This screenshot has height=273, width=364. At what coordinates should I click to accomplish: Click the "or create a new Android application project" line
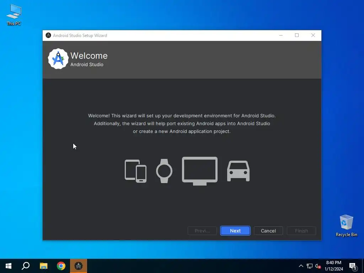click(182, 132)
